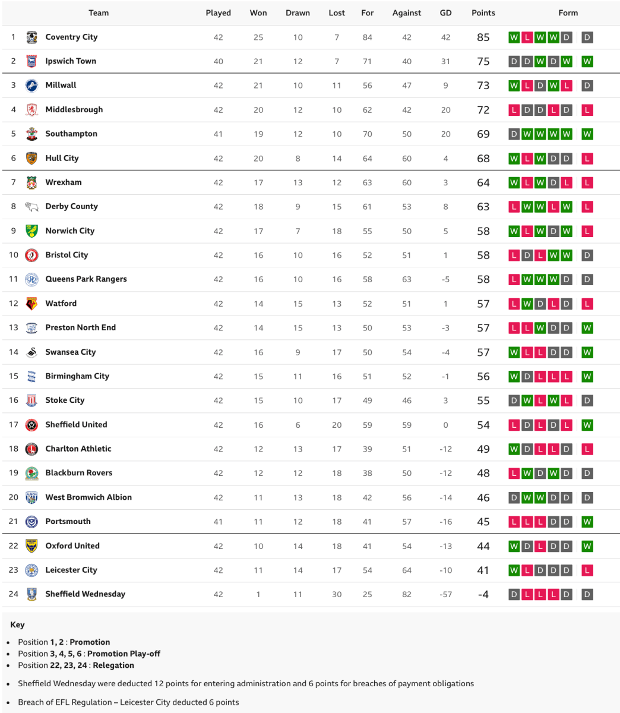Viewport: 620px width, 713px height.
Task: Click the Coventry City club crest
Action: click(x=31, y=37)
